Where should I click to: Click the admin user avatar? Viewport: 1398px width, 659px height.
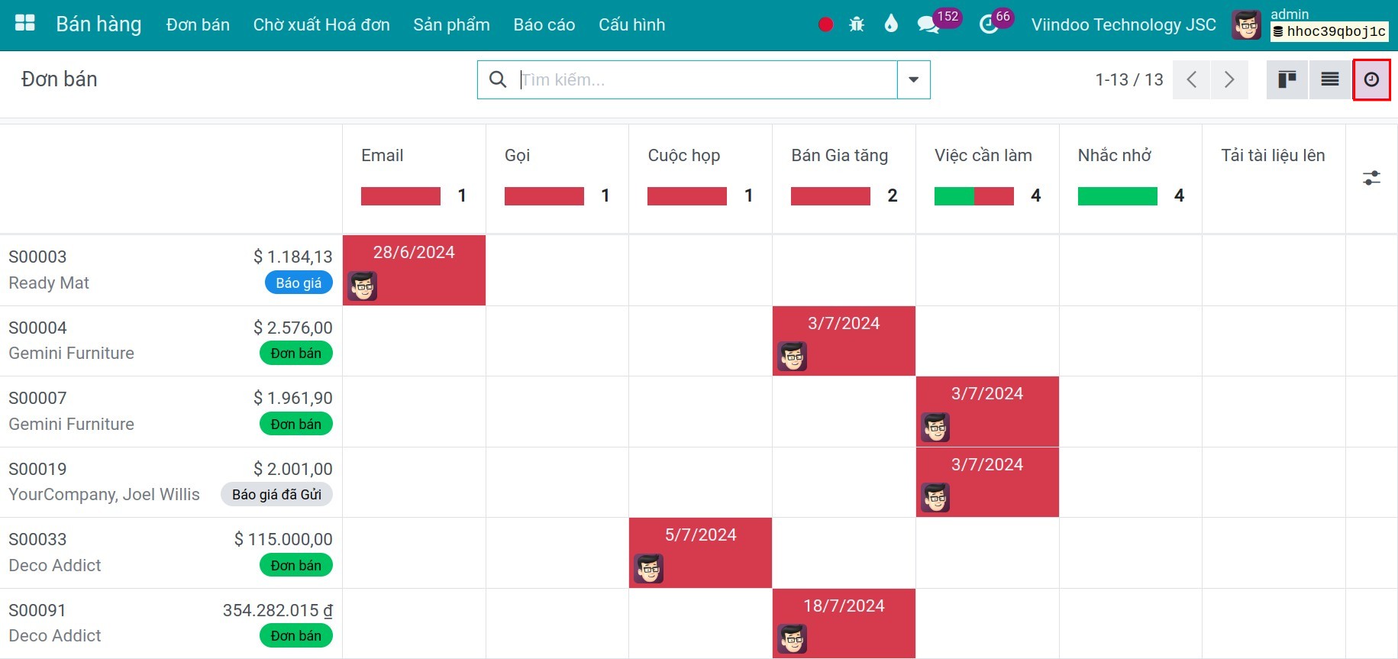tap(1246, 25)
